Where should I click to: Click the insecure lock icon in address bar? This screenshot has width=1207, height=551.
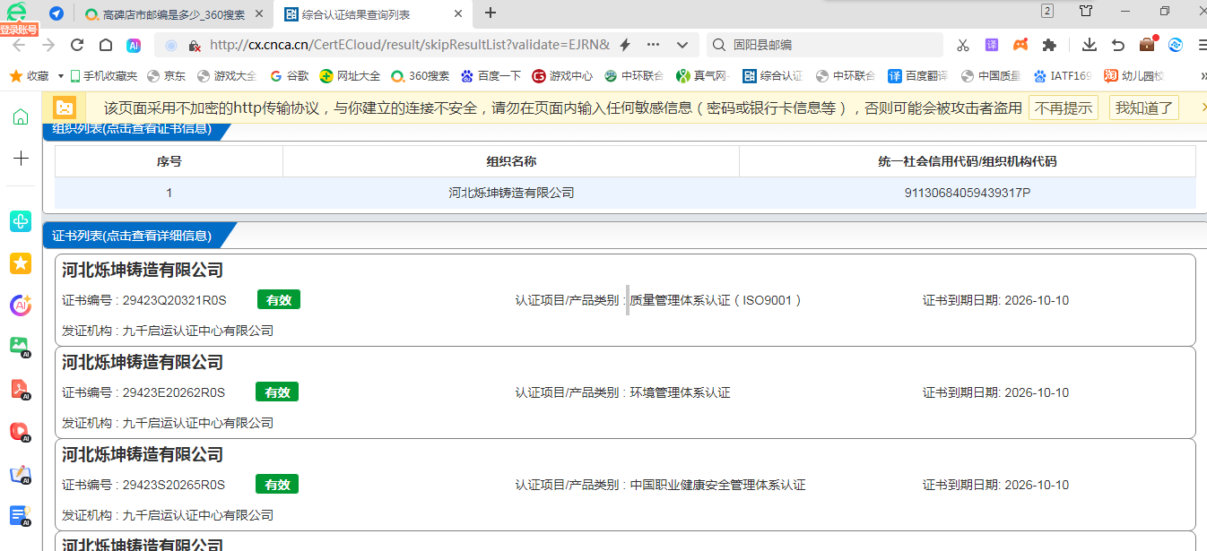(x=194, y=45)
